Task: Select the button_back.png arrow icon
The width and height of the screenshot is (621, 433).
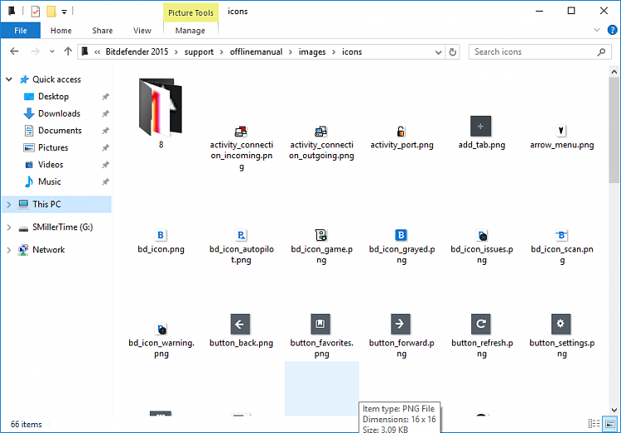Action: [240, 325]
